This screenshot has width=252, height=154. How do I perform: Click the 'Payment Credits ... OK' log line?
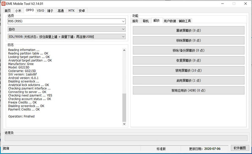(x=24, y=109)
